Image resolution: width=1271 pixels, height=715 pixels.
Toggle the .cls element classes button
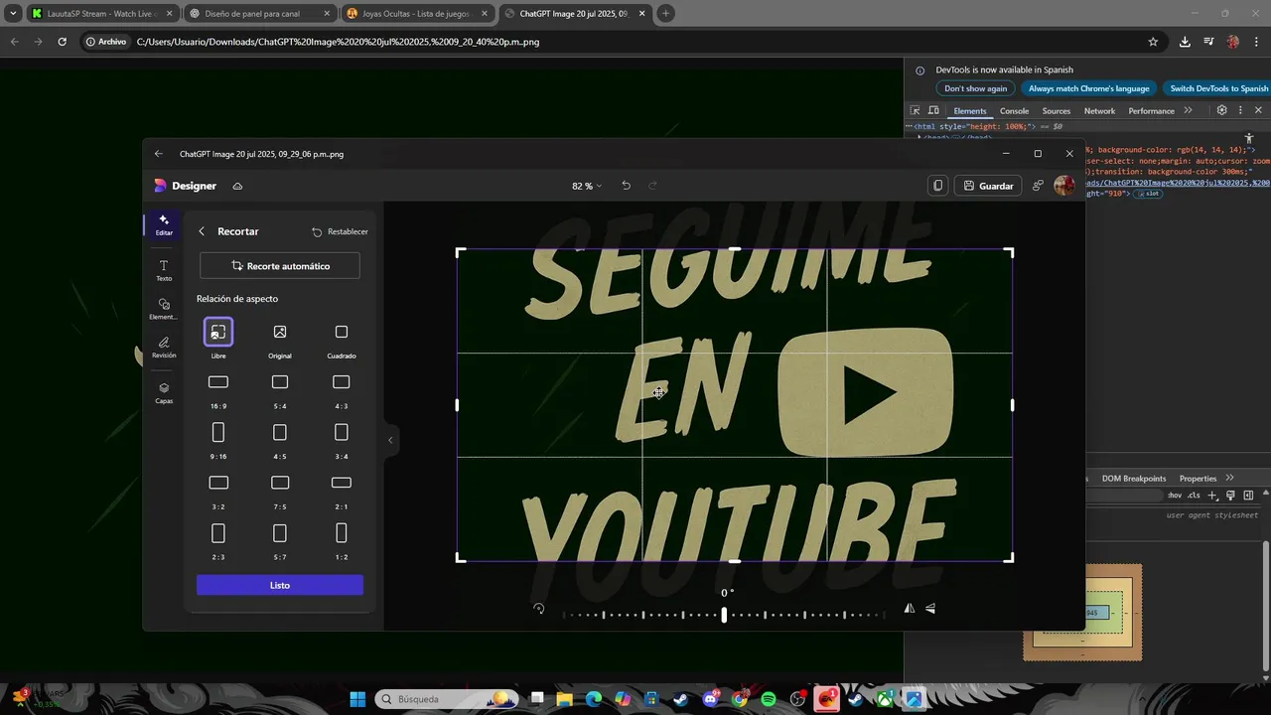(x=1194, y=496)
